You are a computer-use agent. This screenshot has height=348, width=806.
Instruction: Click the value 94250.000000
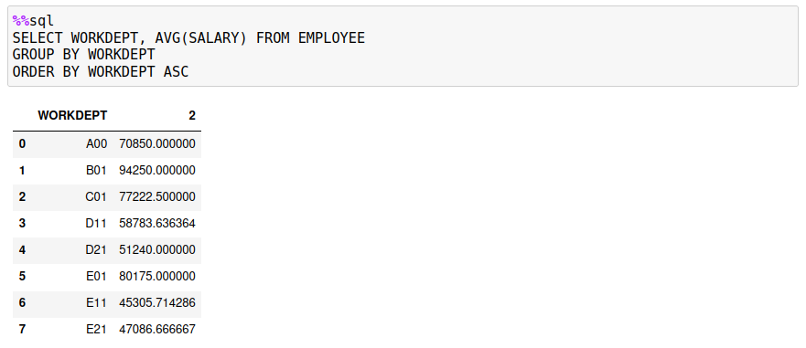pos(157,171)
